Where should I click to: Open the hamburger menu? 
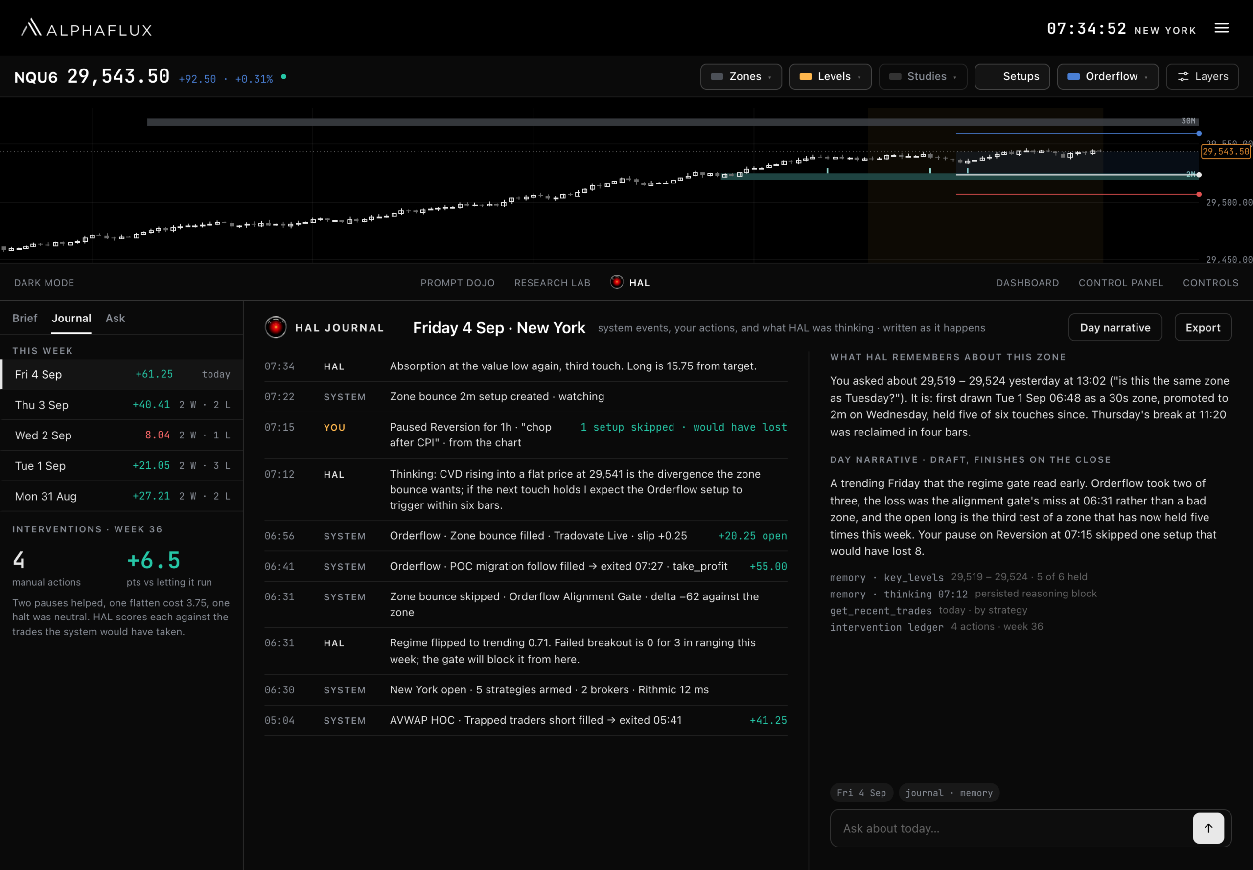[1221, 28]
